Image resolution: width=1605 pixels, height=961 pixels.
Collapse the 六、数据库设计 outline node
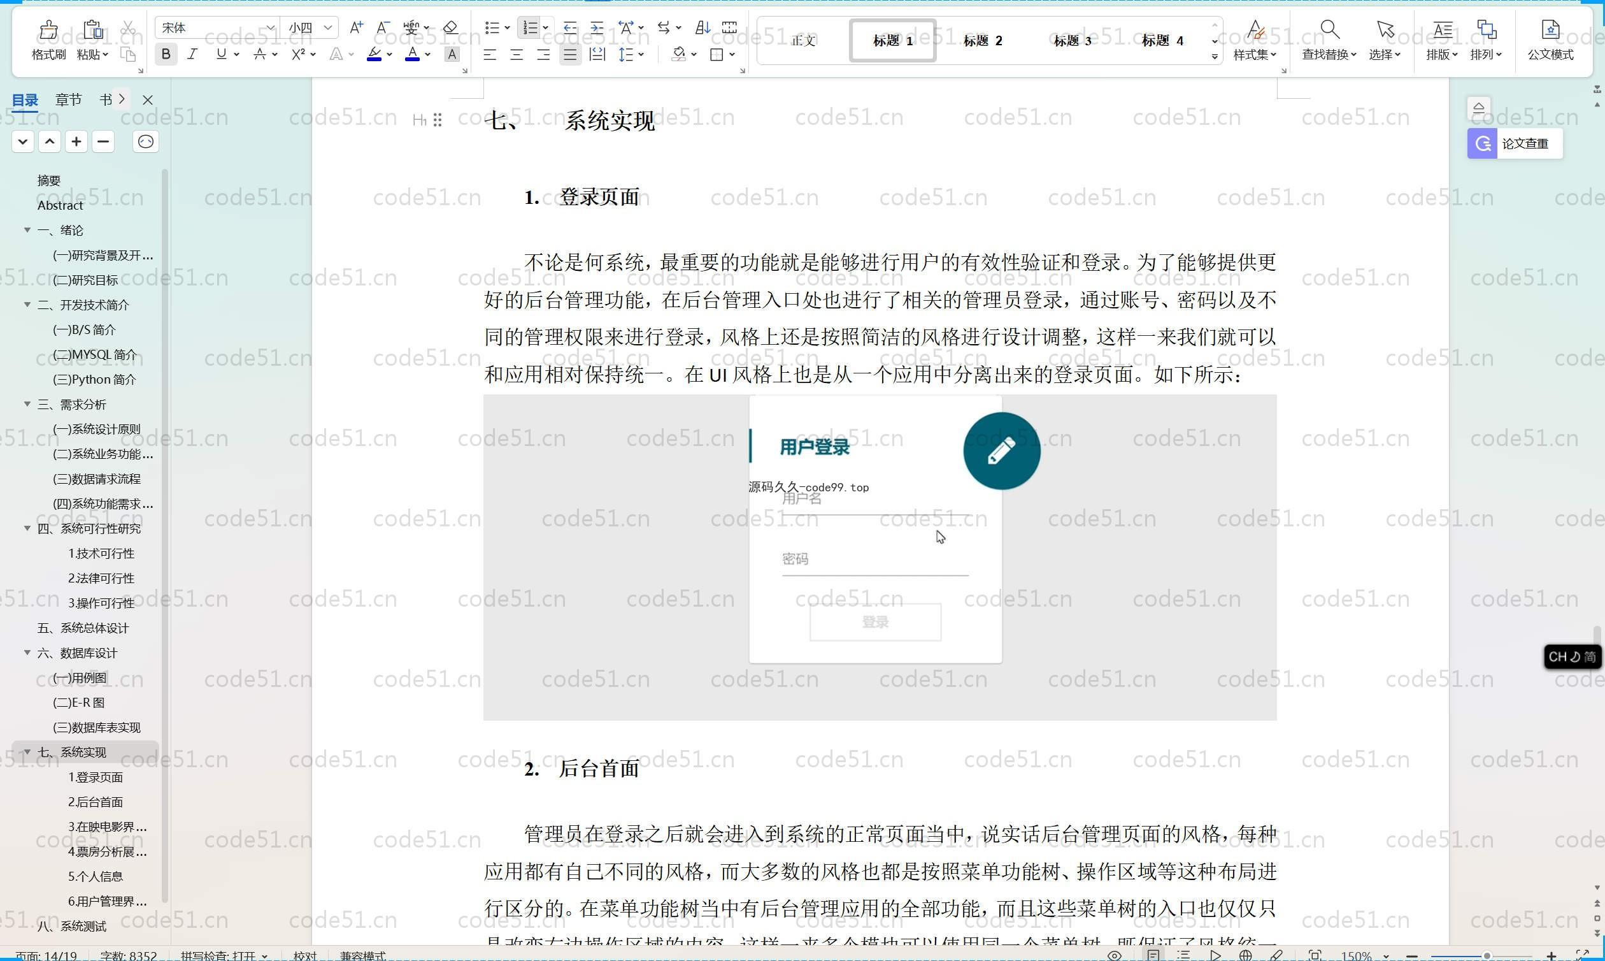click(x=27, y=653)
